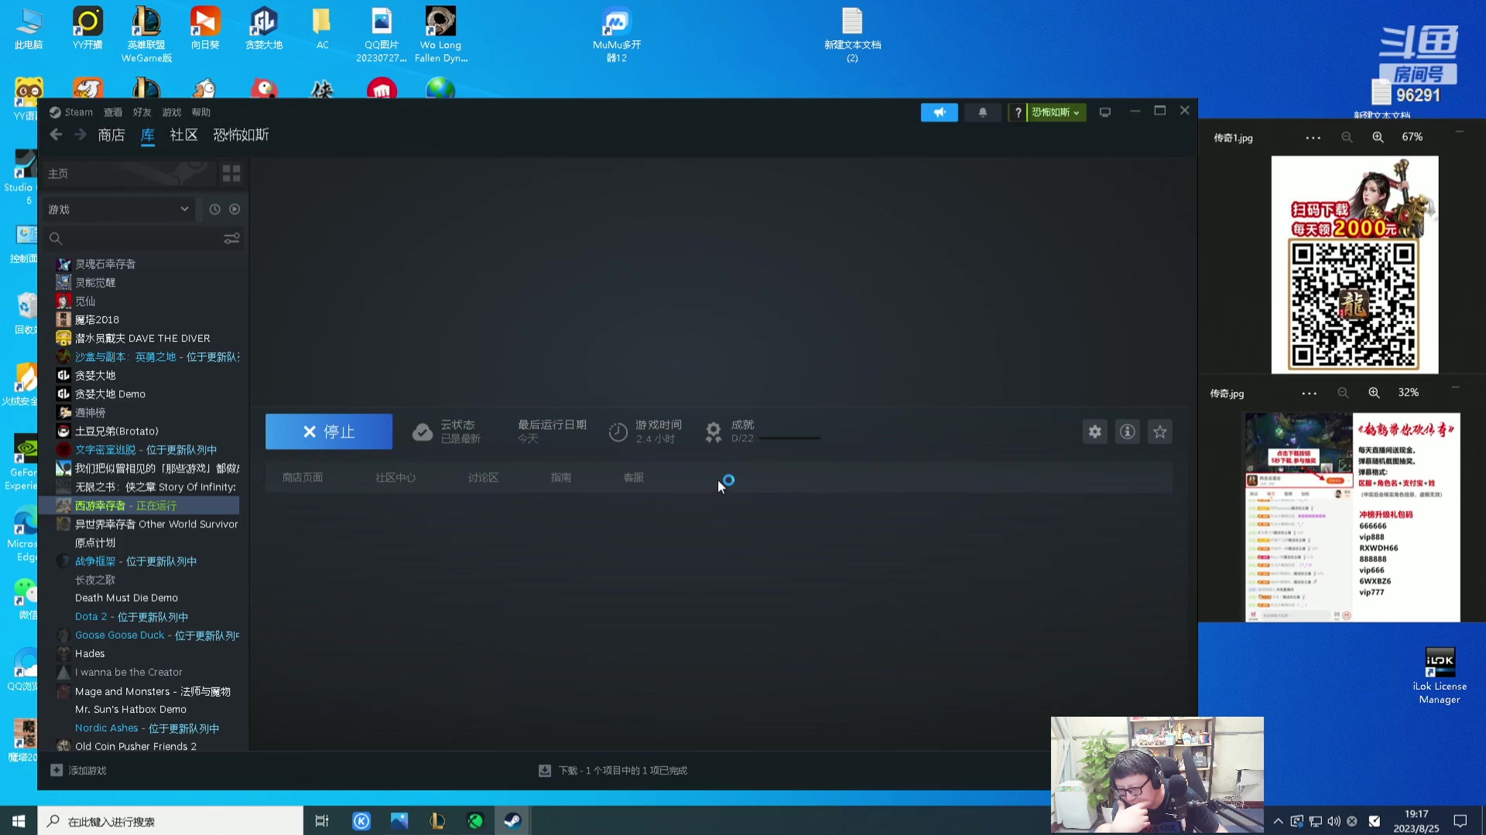Screen dimensions: 1486x835
Task: Select 灵魂石幸存者 in the game list
Action: point(105,264)
